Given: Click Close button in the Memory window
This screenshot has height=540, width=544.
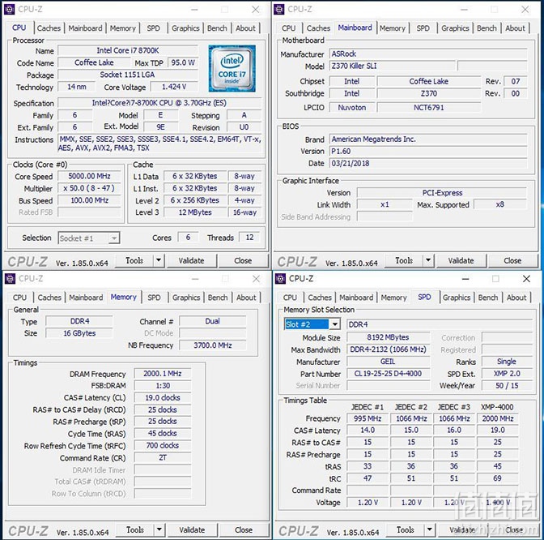Looking at the screenshot, I should (x=244, y=529).
